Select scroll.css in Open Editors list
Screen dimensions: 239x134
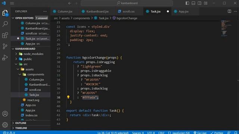click(31, 33)
